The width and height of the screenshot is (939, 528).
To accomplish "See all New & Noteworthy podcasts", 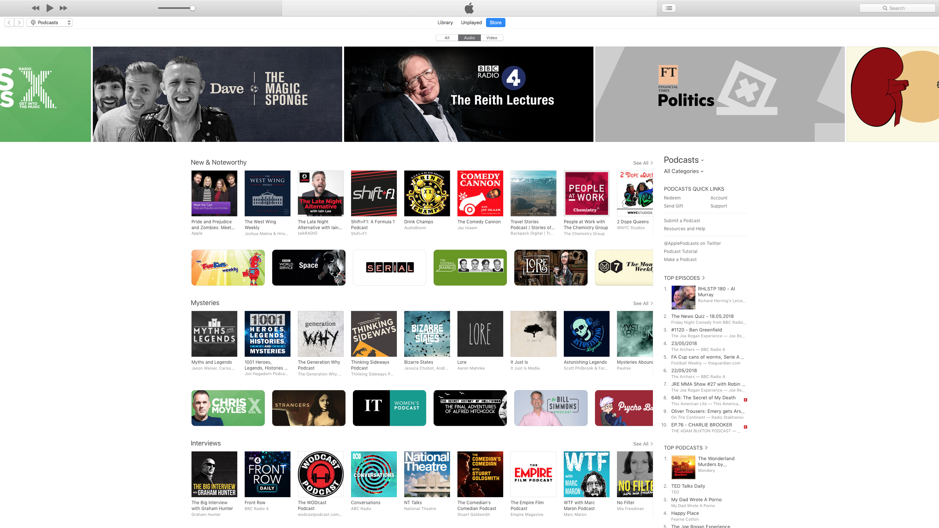I will coord(643,163).
